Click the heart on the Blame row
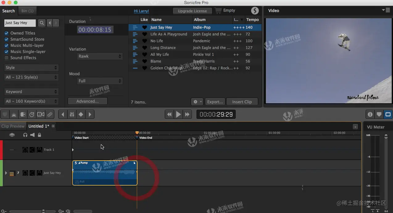The width and height of the screenshot is (393, 213). tap(144, 61)
